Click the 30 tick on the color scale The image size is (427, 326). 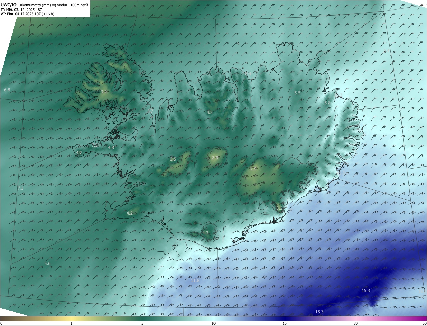point(356,323)
